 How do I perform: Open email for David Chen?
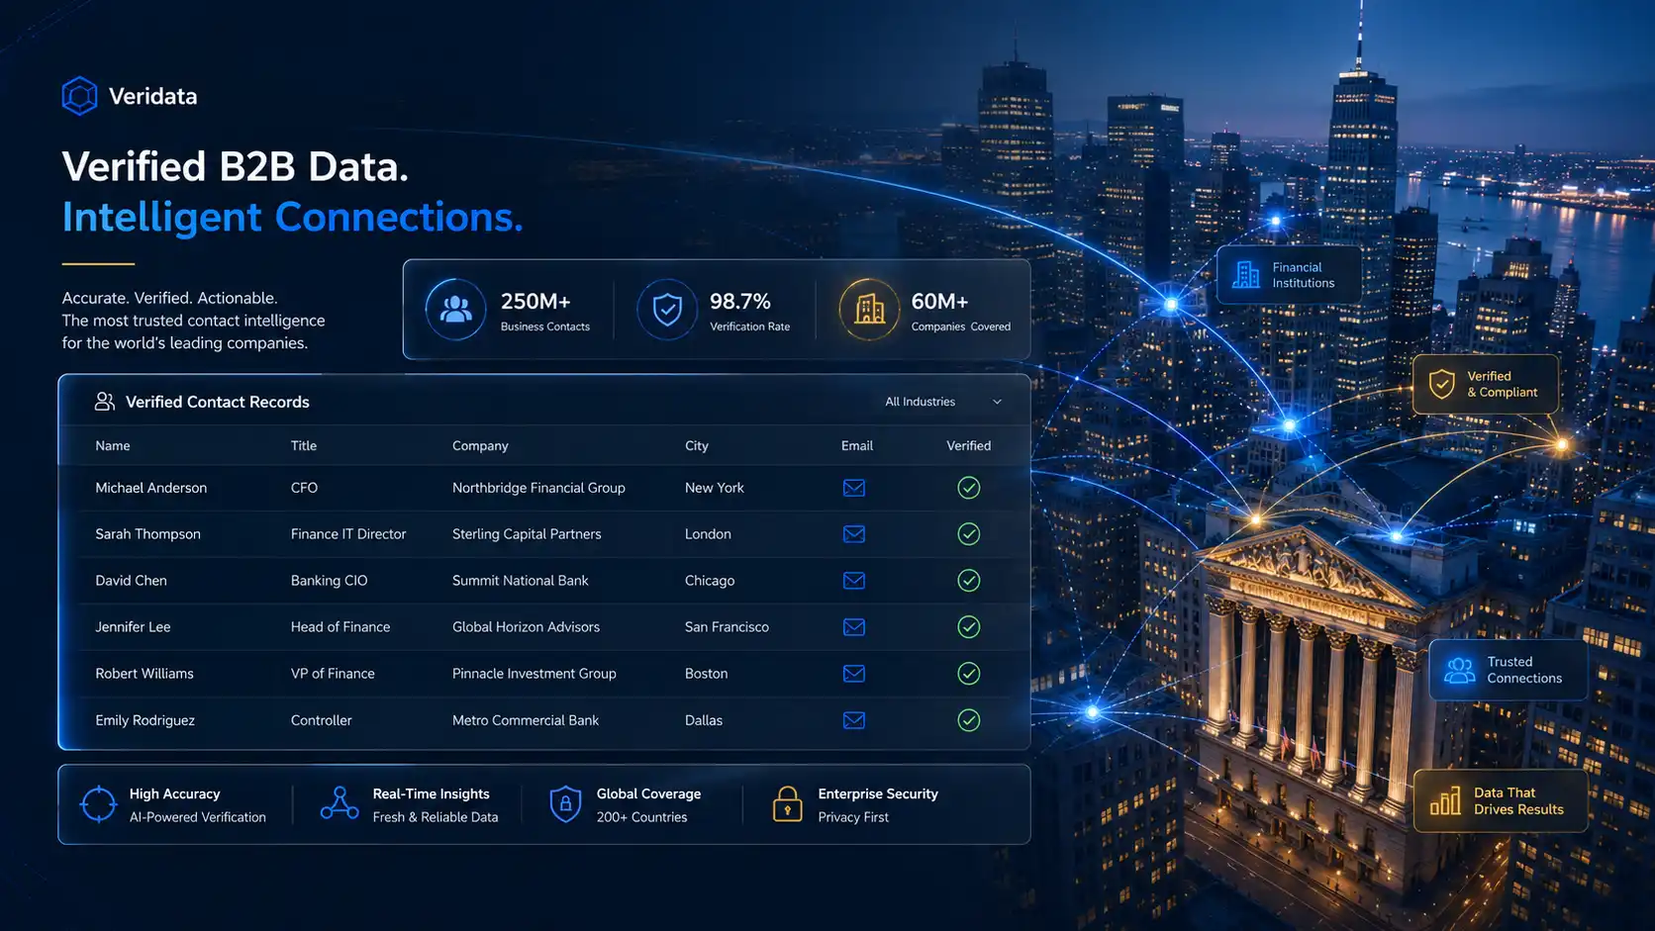point(854,581)
